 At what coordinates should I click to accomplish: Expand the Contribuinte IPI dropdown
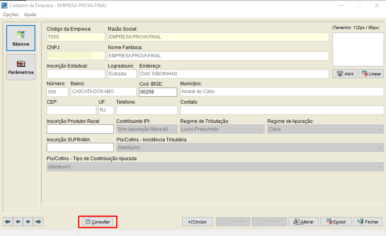click(x=174, y=129)
